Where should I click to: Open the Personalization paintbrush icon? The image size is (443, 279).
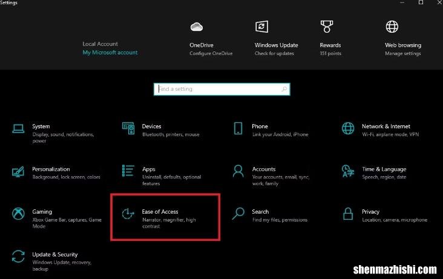(x=18, y=171)
